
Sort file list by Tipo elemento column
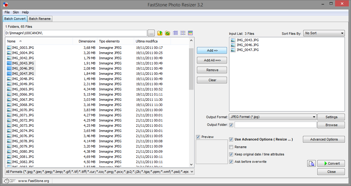[x=116, y=41]
